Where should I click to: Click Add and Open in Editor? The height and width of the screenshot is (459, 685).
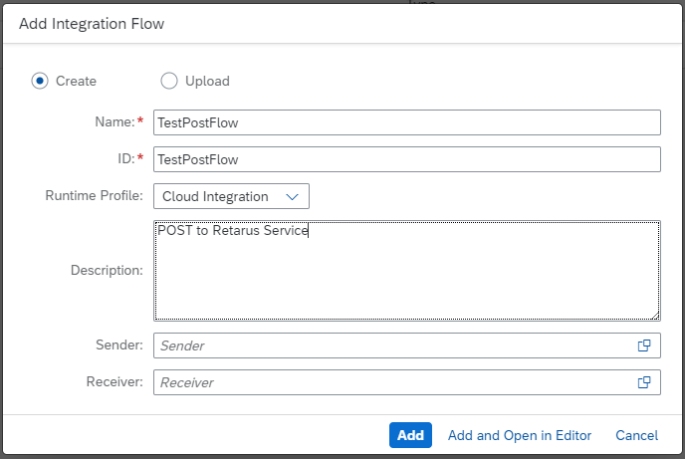tap(520, 435)
